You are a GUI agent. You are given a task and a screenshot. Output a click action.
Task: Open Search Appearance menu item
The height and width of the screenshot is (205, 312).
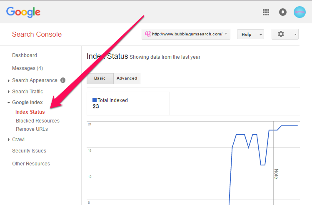coord(35,80)
